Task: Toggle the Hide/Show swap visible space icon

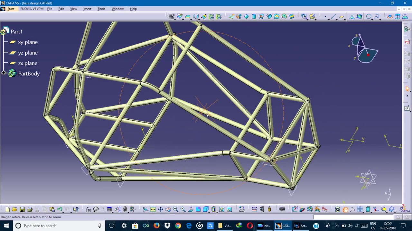Action: point(229,210)
